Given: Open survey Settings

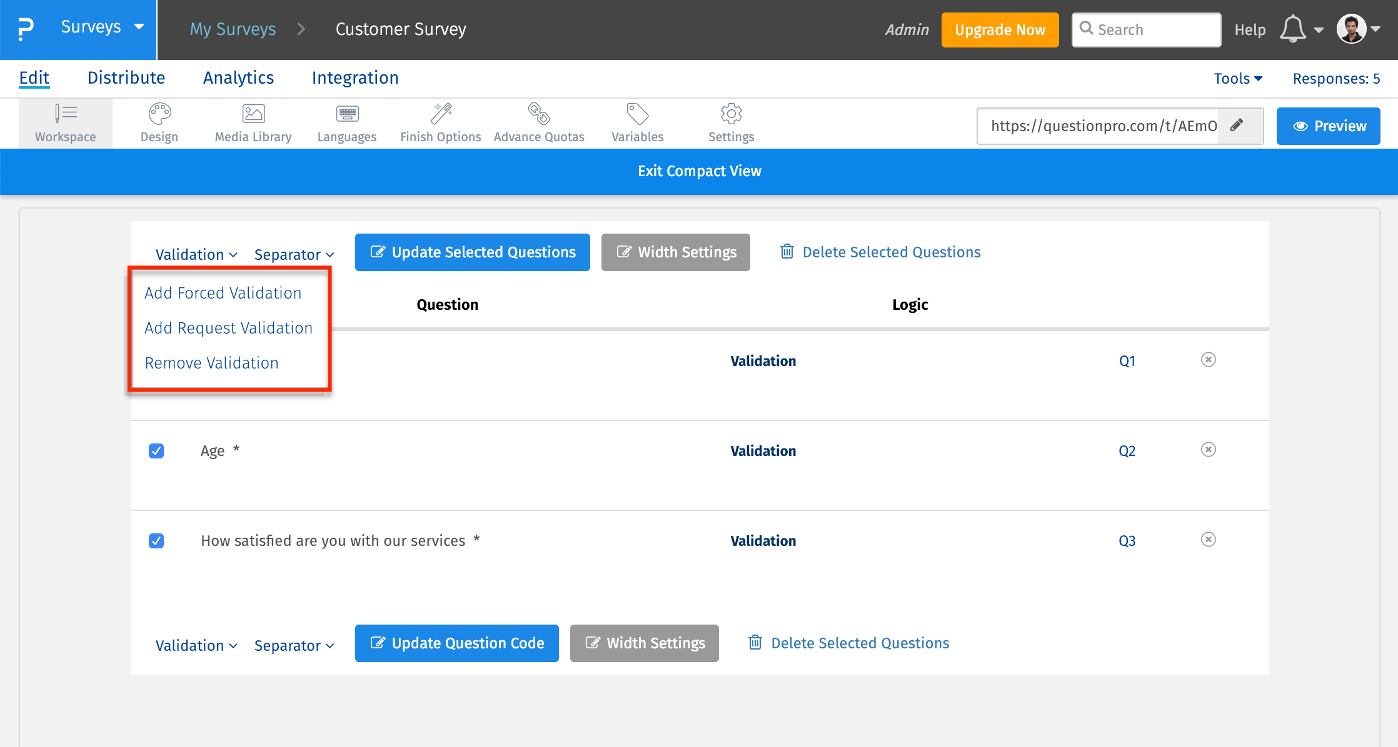Looking at the screenshot, I should pos(730,122).
